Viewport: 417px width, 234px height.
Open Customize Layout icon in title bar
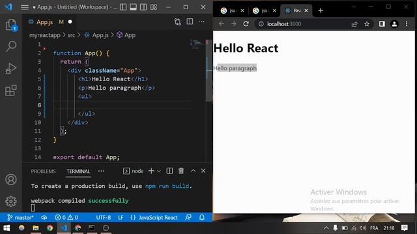(x=154, y=7)
